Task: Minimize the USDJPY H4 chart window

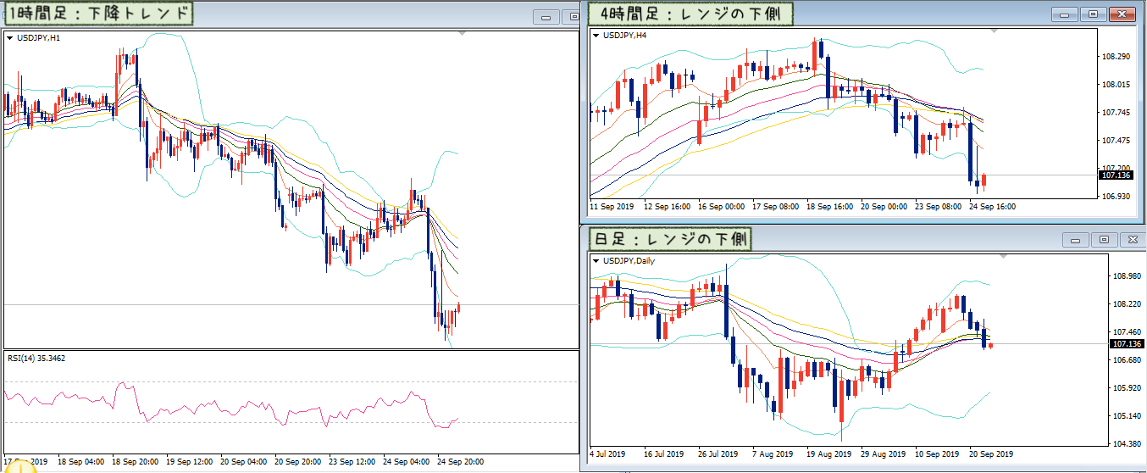Action: [1064, 14]
